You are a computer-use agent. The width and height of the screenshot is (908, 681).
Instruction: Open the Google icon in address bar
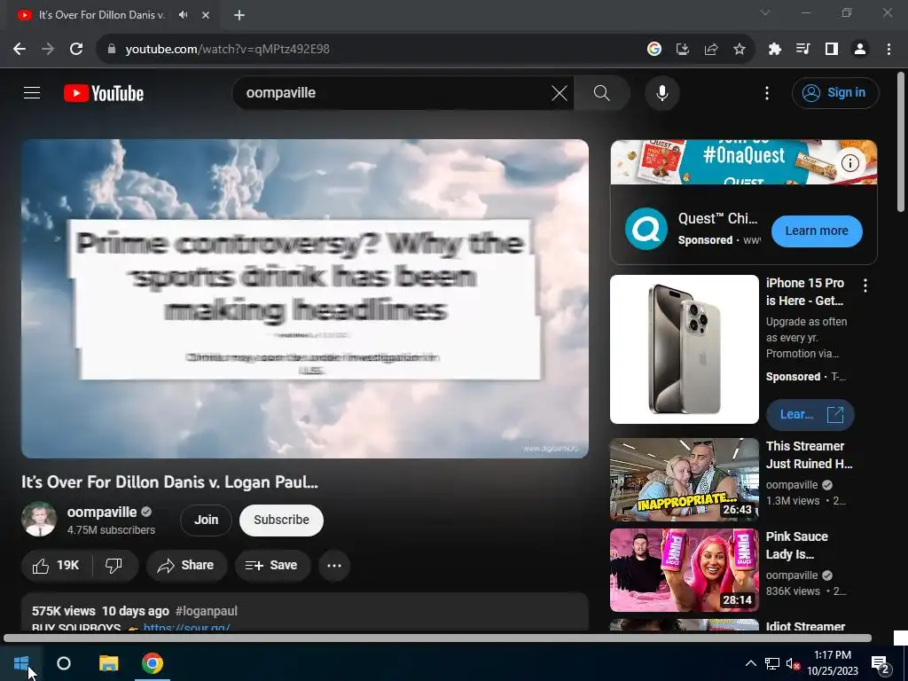click(654, 49)
